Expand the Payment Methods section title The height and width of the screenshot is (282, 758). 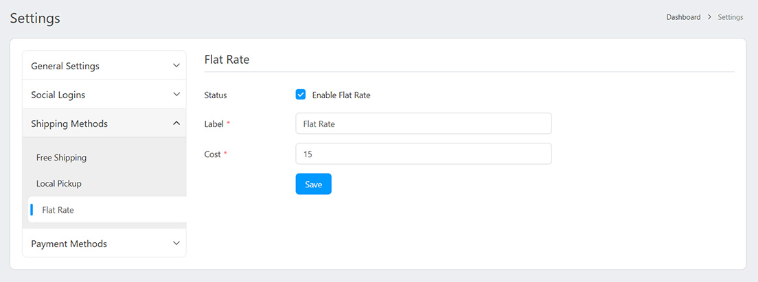[x=69, y=244]
